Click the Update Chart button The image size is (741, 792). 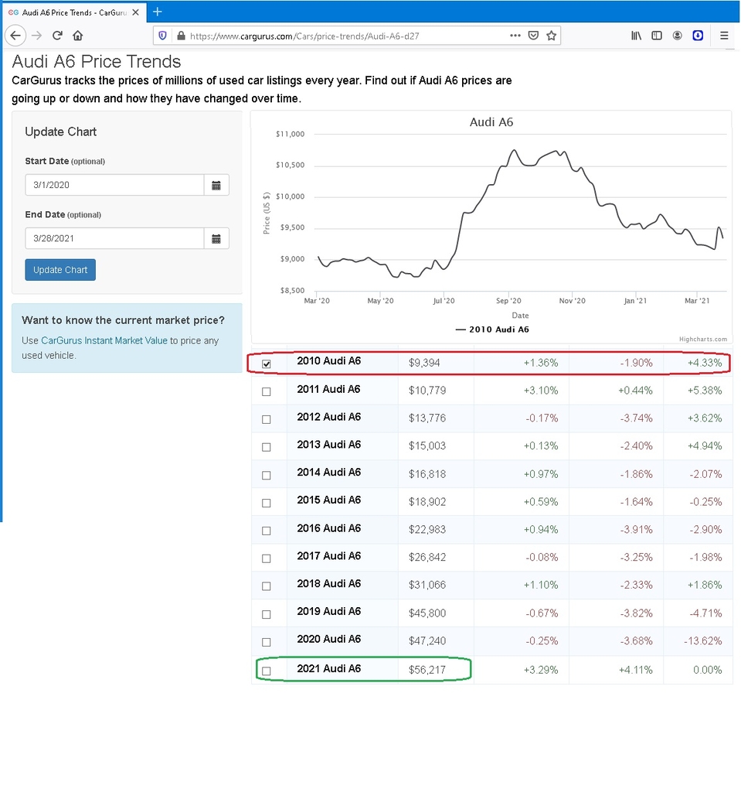60,270
